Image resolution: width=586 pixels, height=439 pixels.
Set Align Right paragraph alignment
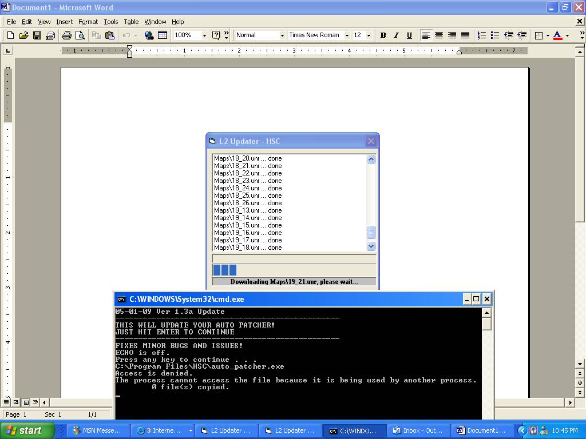452,35
